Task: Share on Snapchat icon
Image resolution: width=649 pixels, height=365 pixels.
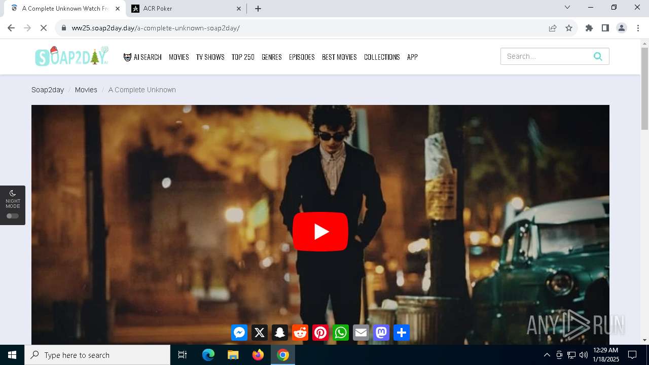Action: [x=280, y=333]
